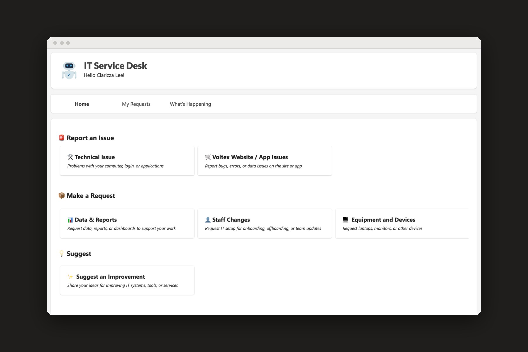Screen dimensions: 528x352
Task: Click 'Problems with your computer, login, or applications'
Action: pos(115,166)
